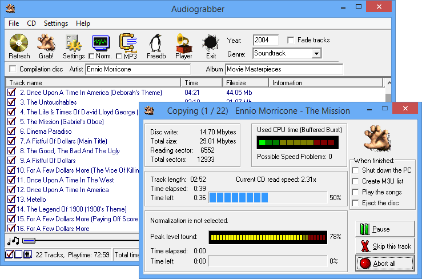This screenshot has width=422, height=279.
Task: Check the Compilation disc option
Action: pyautogui.click(x=13, y=69)
